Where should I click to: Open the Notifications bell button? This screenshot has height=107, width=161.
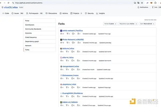point(143,7)
